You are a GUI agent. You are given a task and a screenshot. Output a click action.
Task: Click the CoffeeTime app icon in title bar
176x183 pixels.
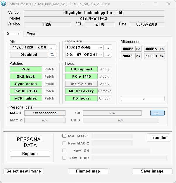(4, 4)
